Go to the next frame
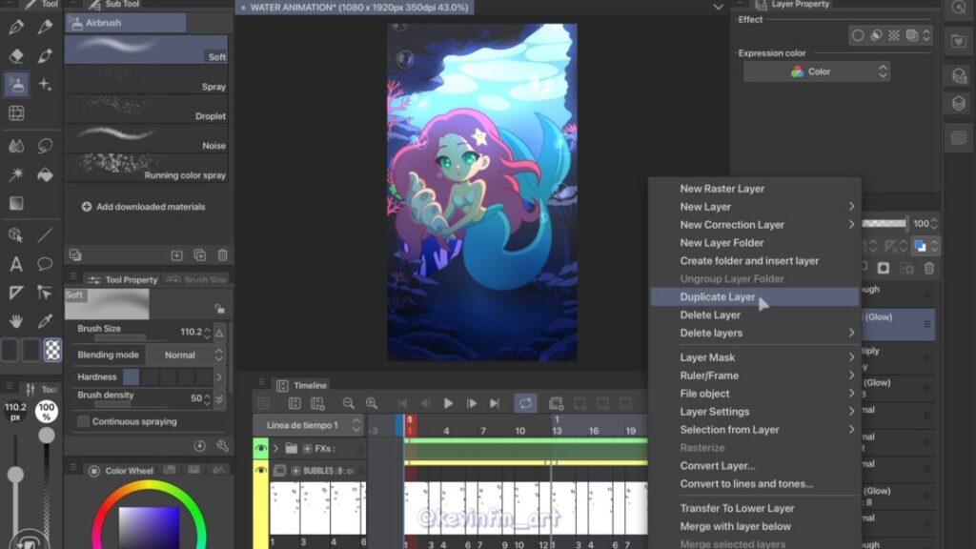The height and width of the screenshot is (549, 976). point(471,403)
